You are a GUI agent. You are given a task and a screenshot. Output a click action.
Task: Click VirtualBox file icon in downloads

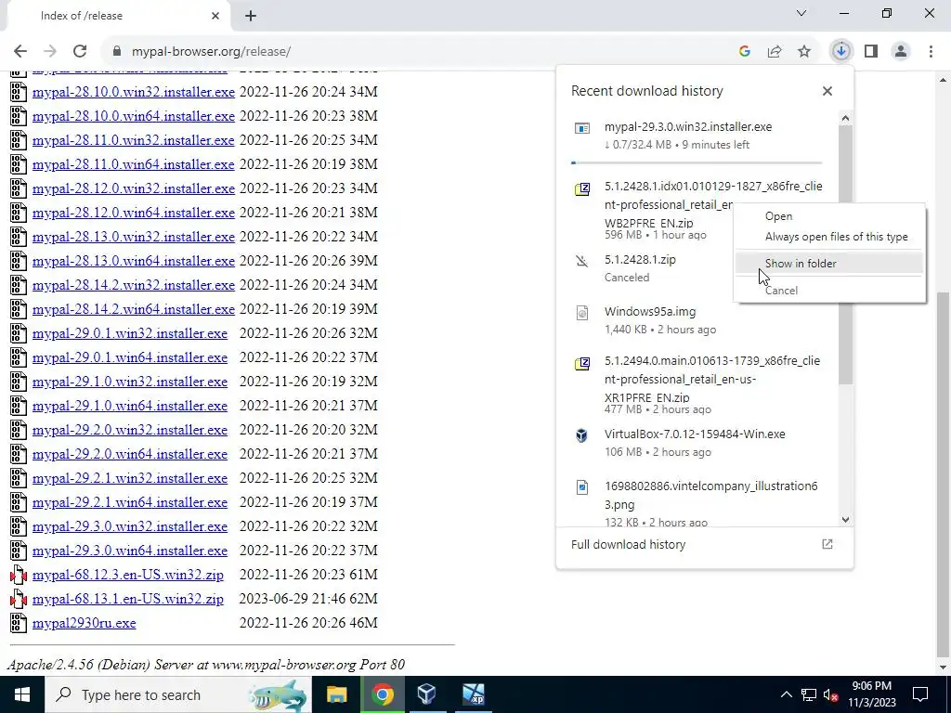click(581, 435)
